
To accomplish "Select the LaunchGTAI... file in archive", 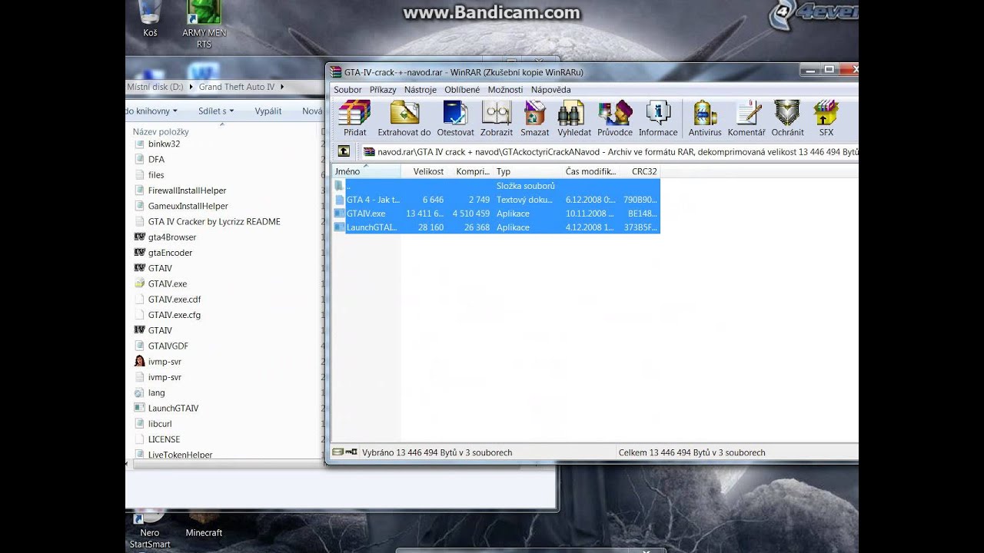I will pyautogui.click(x=496, y=227).
